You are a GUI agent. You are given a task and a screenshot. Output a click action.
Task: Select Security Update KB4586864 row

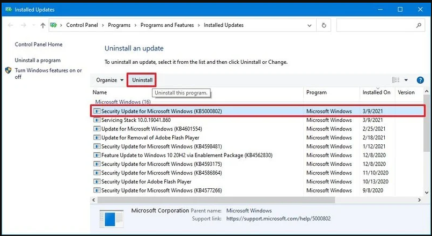[257, 173]
